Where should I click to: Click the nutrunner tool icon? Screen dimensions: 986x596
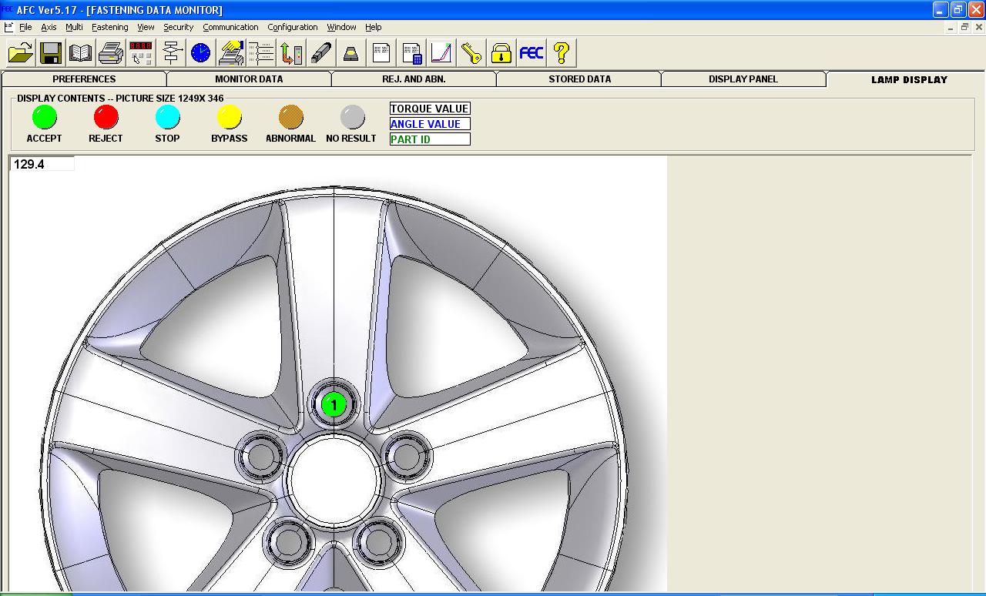click(x=321, y=53)
